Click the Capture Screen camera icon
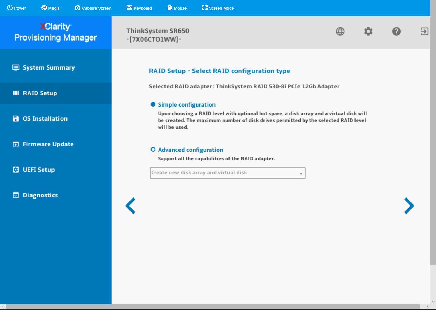The height and width of the screenshot is (310, 436). click(78, 8)
